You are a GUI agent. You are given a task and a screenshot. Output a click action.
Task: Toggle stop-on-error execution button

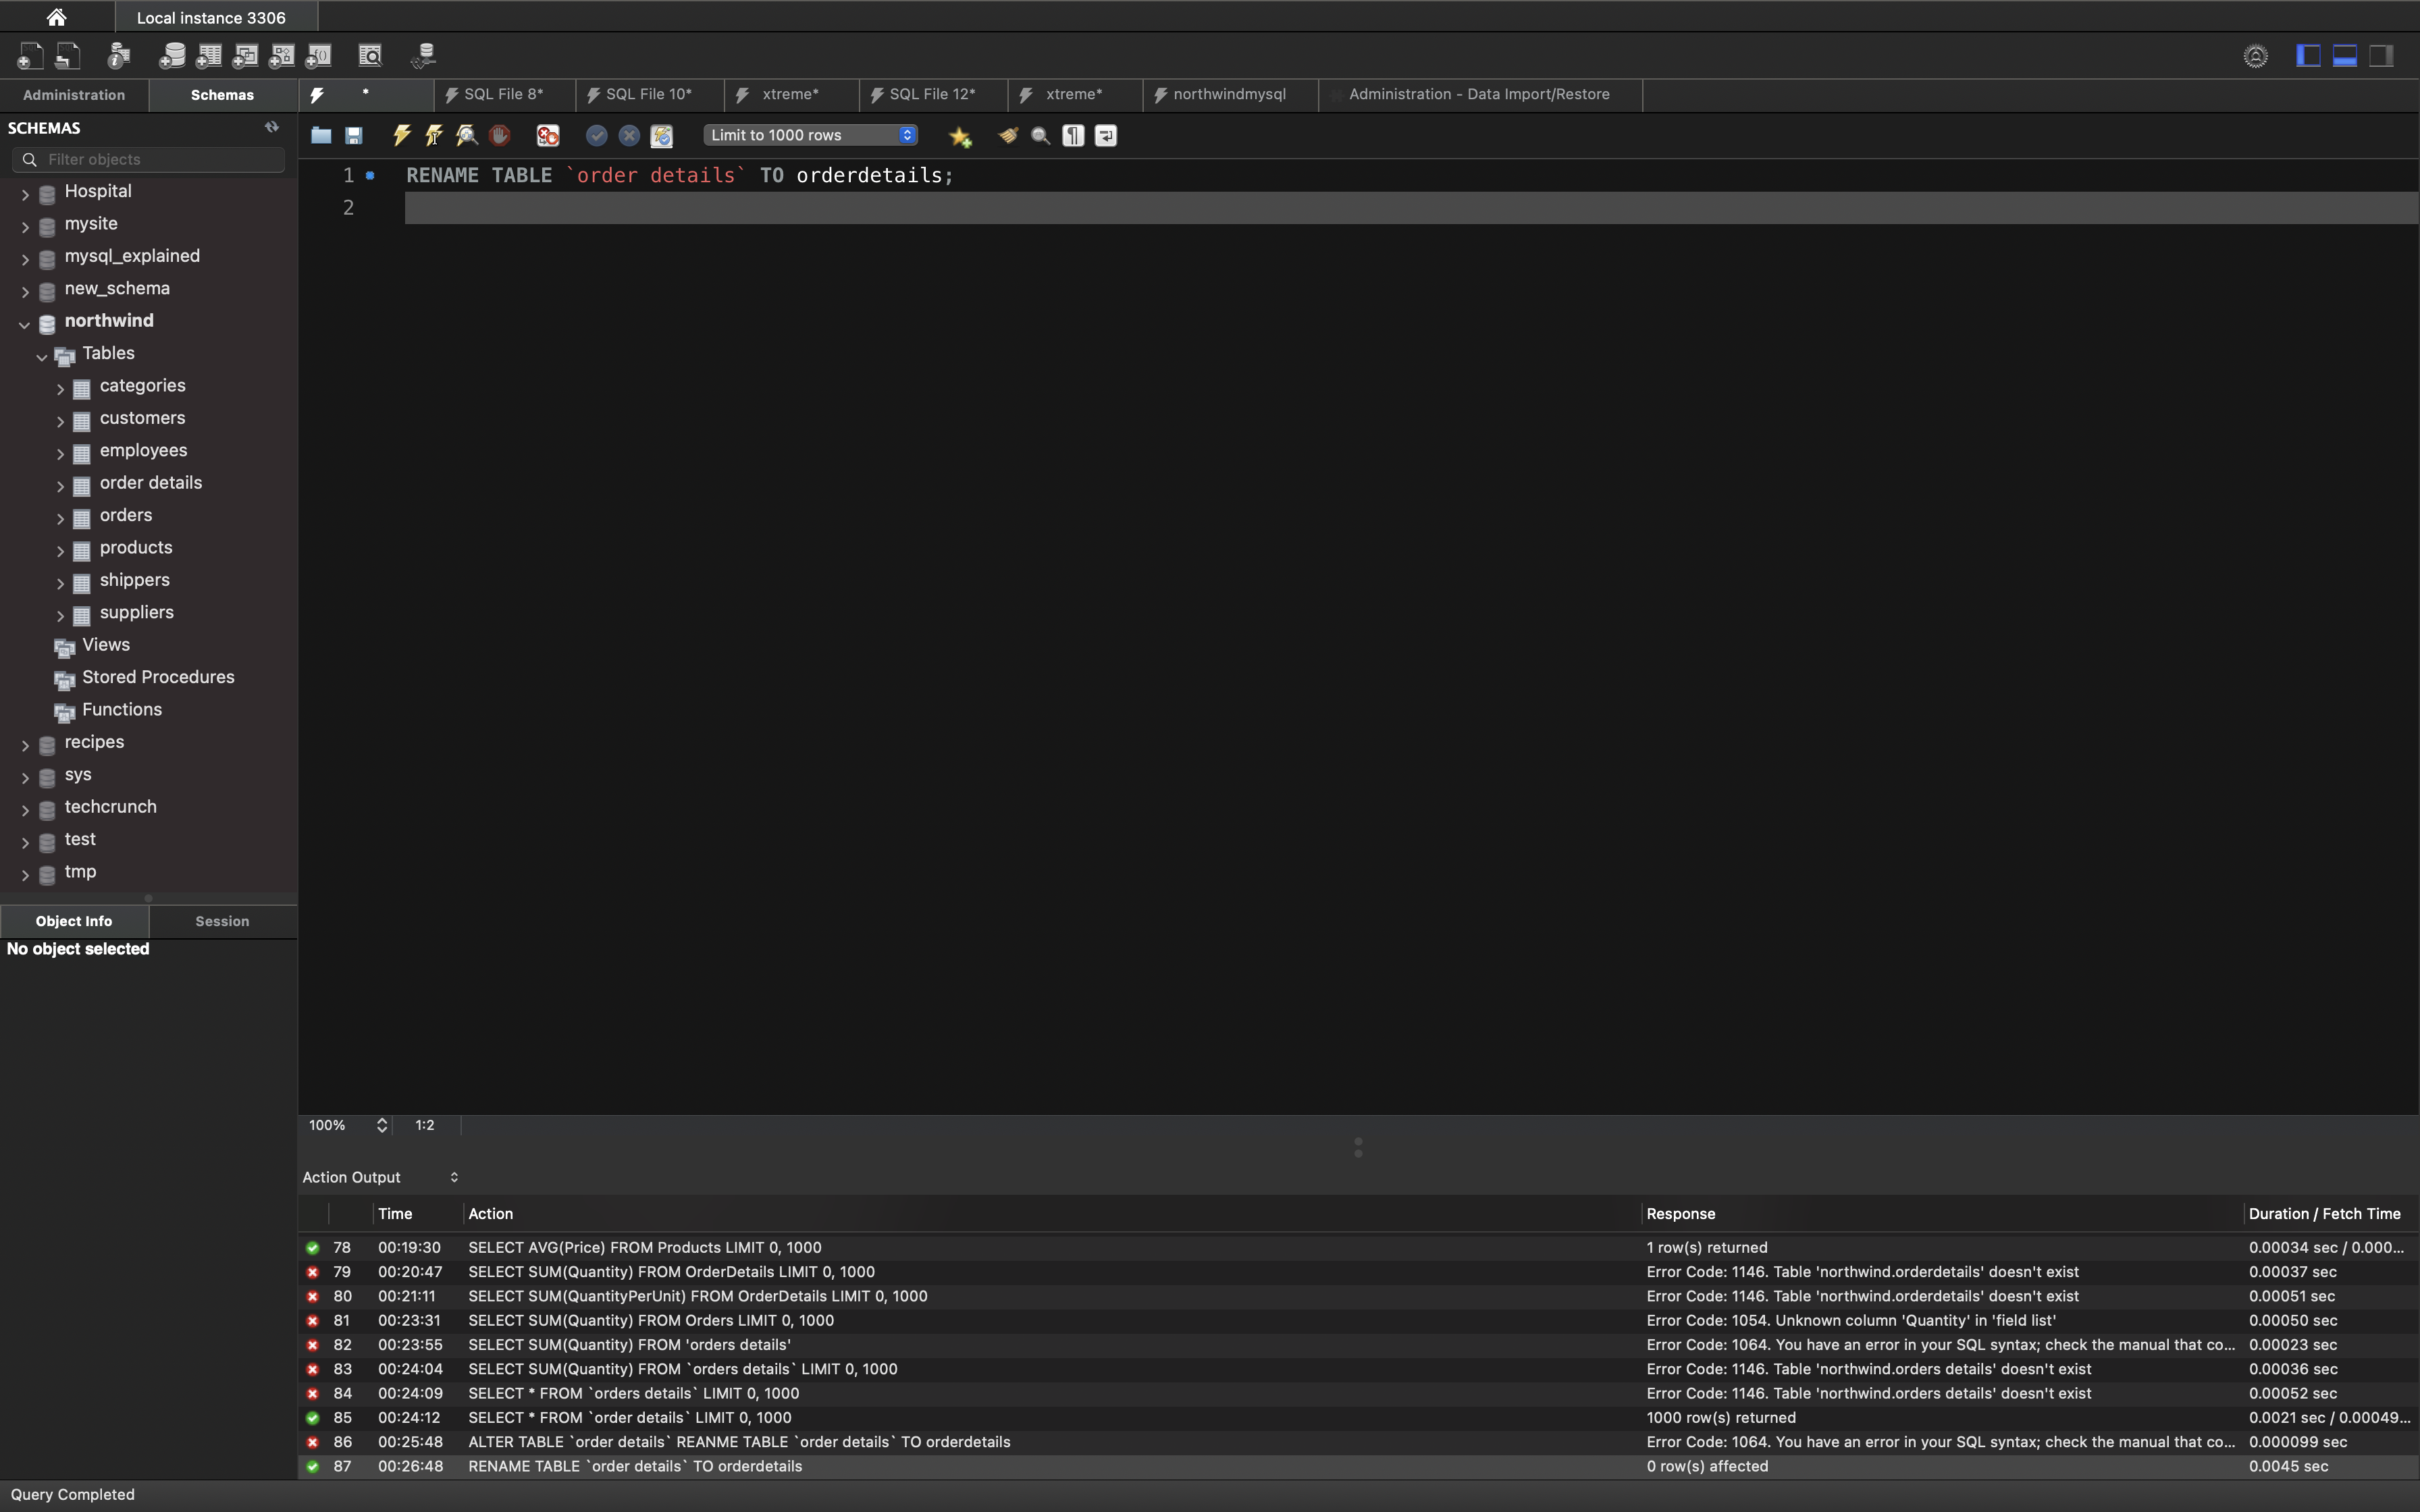[x=548, y=135]
